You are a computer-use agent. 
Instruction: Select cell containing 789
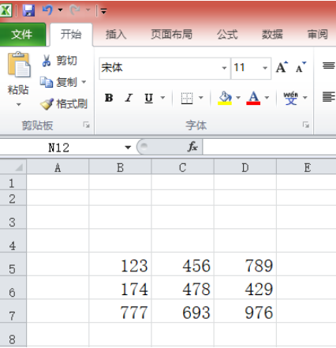click(x=245, y=264)
